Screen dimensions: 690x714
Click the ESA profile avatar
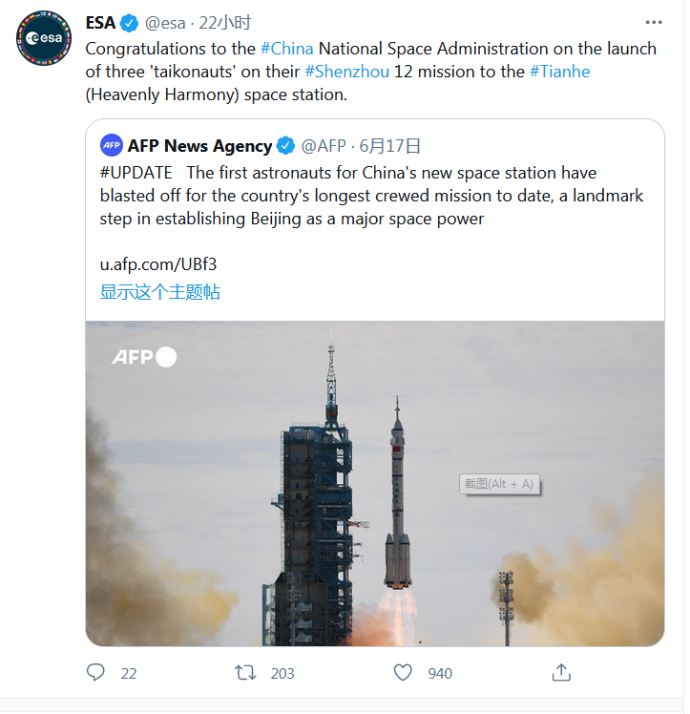[43, 37]
